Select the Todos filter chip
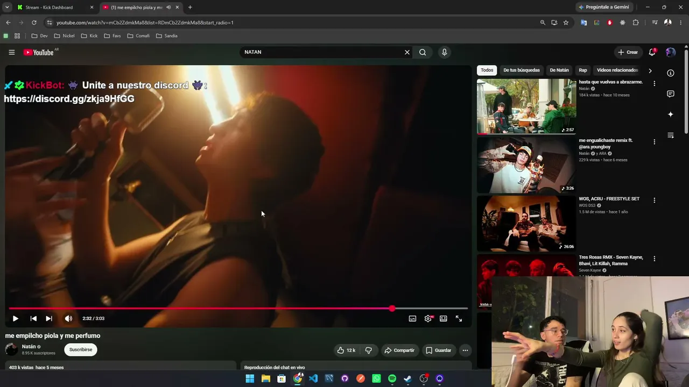This screenshot has width=689, height=387. click(487, 70)
